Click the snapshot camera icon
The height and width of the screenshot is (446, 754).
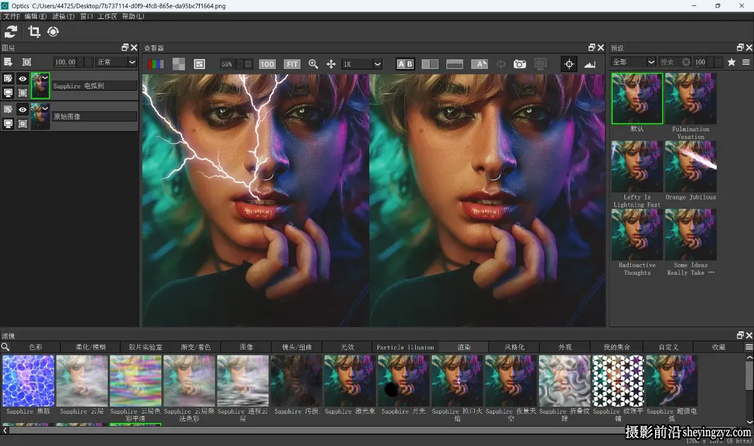520,64
